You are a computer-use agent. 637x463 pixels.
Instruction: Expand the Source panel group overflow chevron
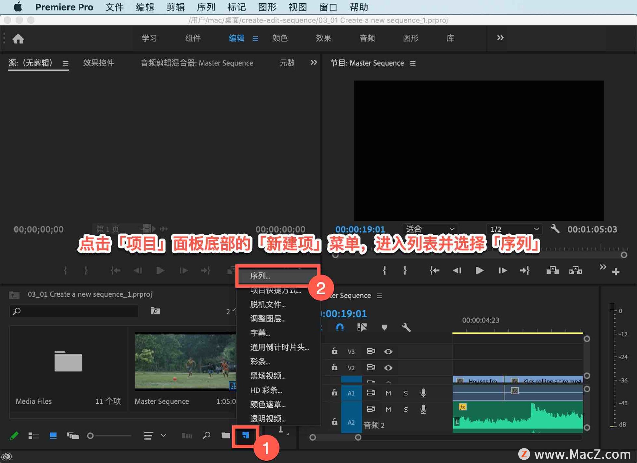(x=314, y=62)
